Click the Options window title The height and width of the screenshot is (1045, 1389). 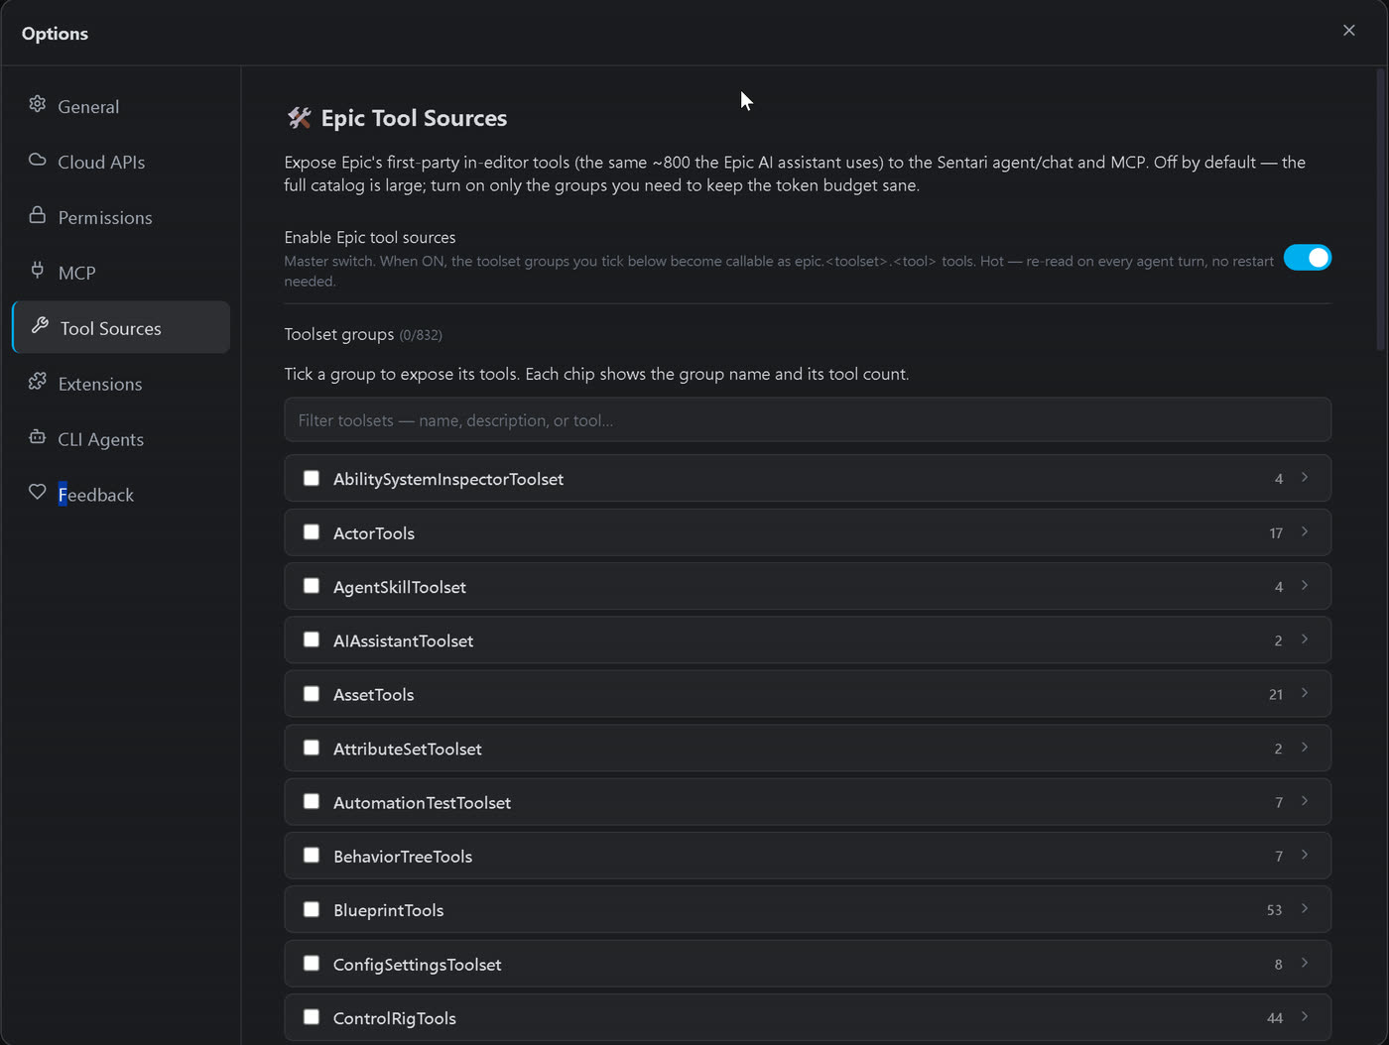55,33
